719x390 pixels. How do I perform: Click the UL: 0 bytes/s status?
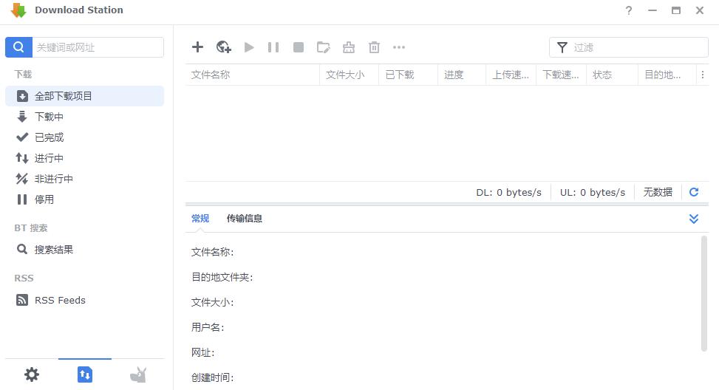tap(593, 193)
